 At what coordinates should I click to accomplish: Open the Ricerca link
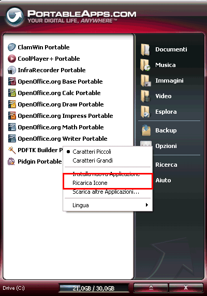(x=166, y=165)
